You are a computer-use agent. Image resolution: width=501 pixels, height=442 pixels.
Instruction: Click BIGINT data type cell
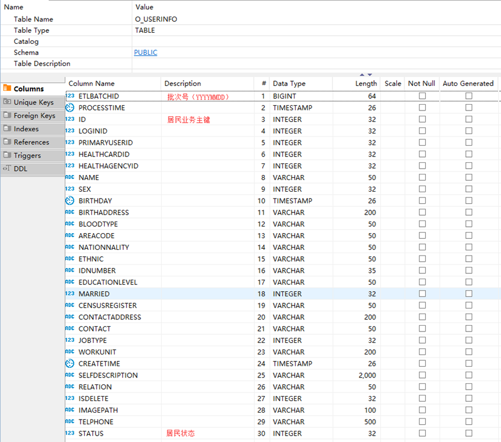(284, 96)
